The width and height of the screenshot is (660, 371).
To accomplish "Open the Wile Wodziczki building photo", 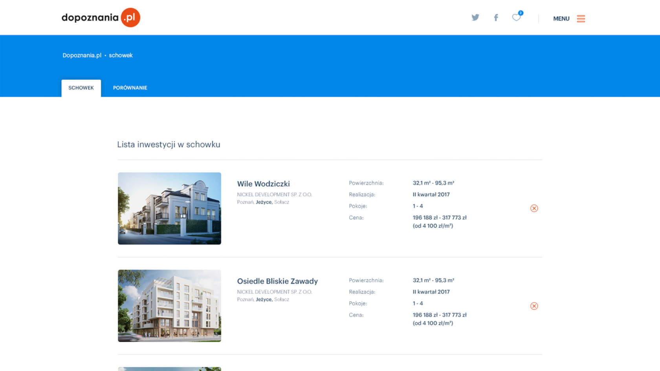I will [x=169, y=208].
